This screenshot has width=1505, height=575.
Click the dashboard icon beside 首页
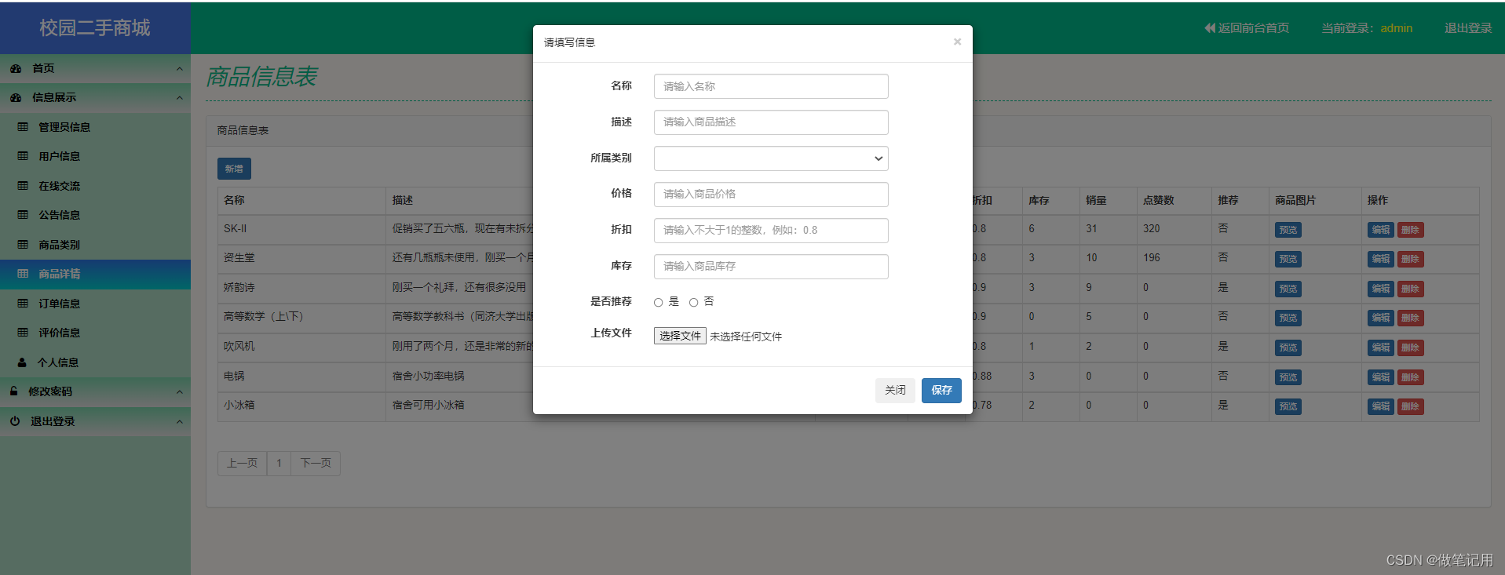pyautogui.click(x=16, y=69)
